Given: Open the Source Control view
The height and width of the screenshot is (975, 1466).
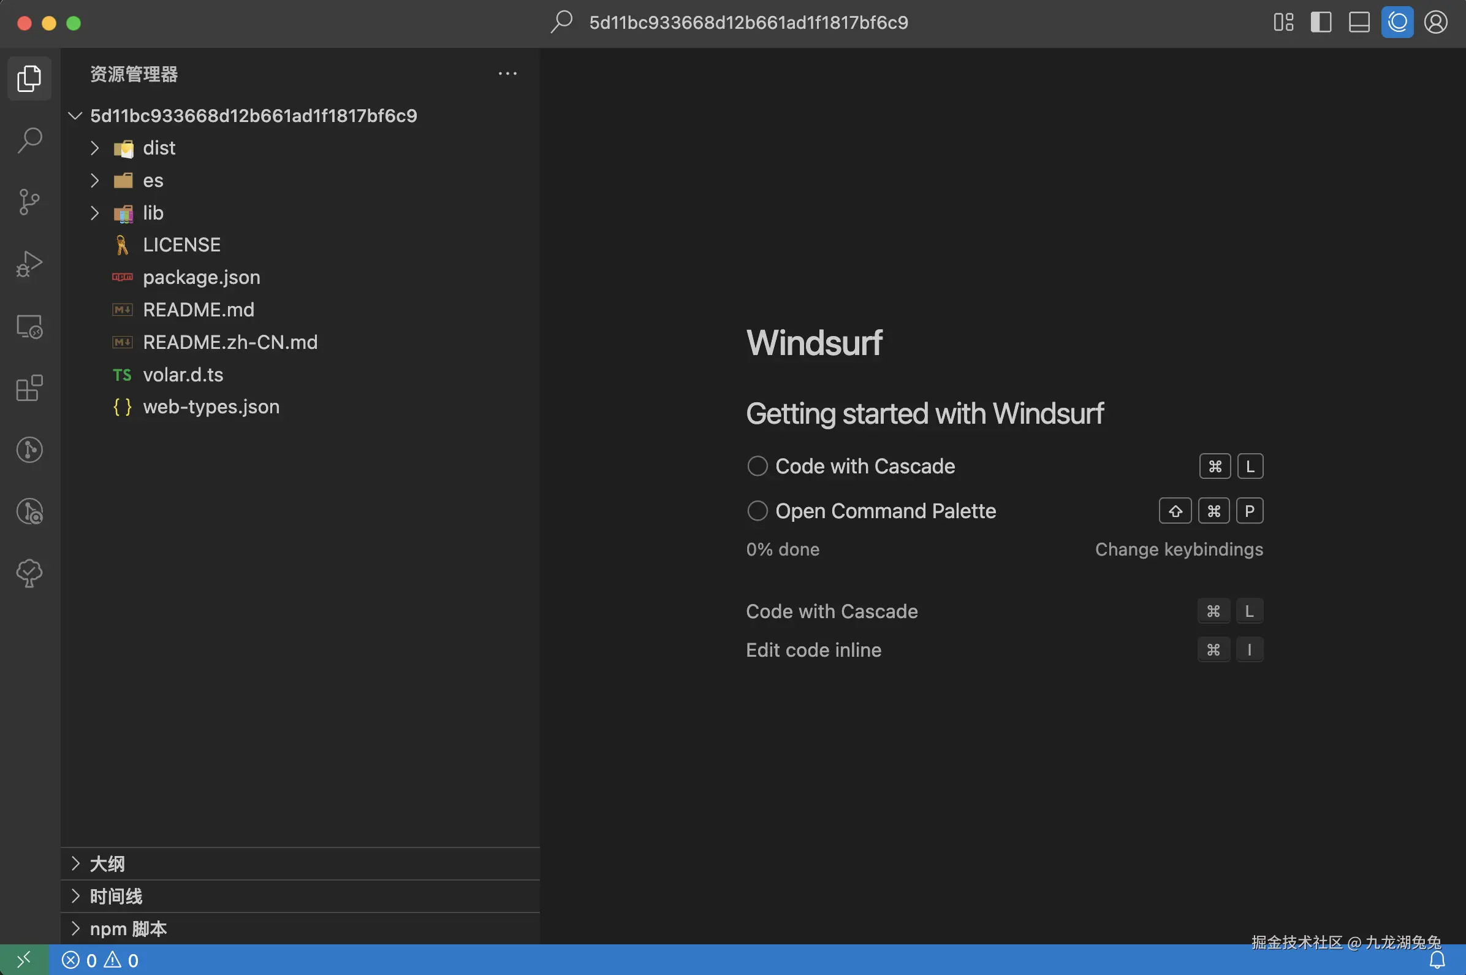Looking at the screenshot, I should coord(29,202).
